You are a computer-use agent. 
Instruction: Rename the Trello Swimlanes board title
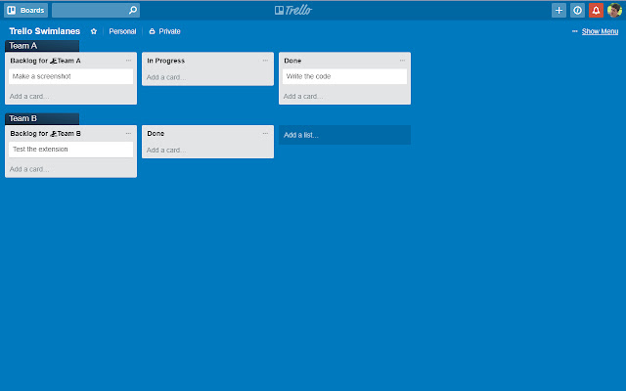45,31
